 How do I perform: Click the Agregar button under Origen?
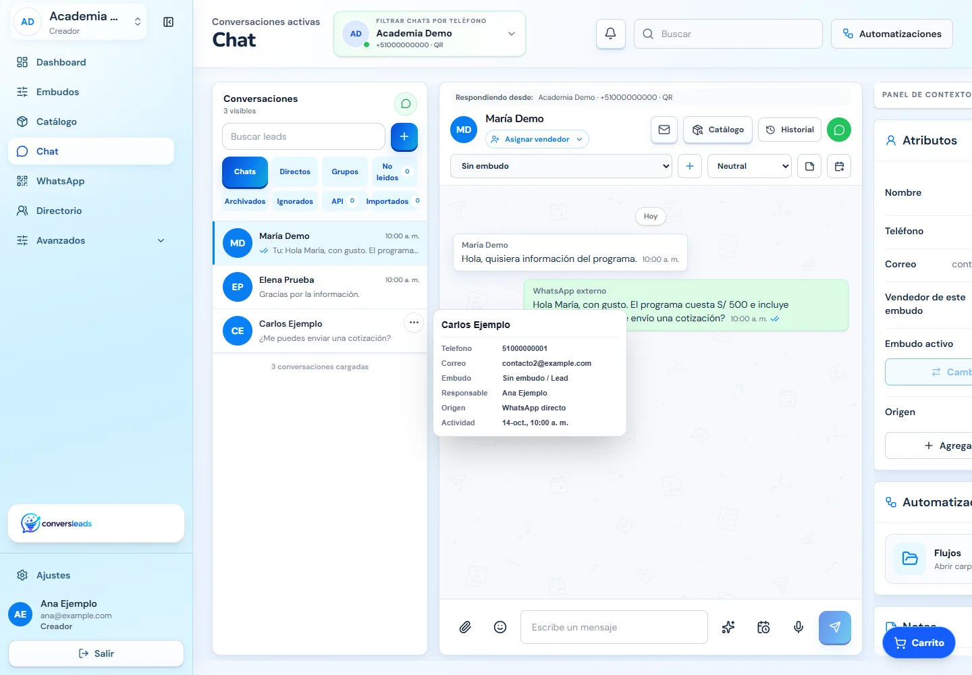(930, 446)
